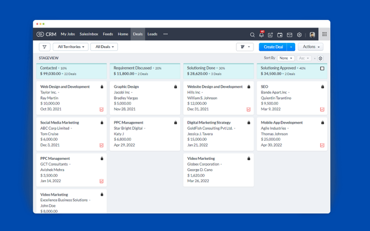Open stage view settings gear icon
The image size is (370, 231).
320,58
